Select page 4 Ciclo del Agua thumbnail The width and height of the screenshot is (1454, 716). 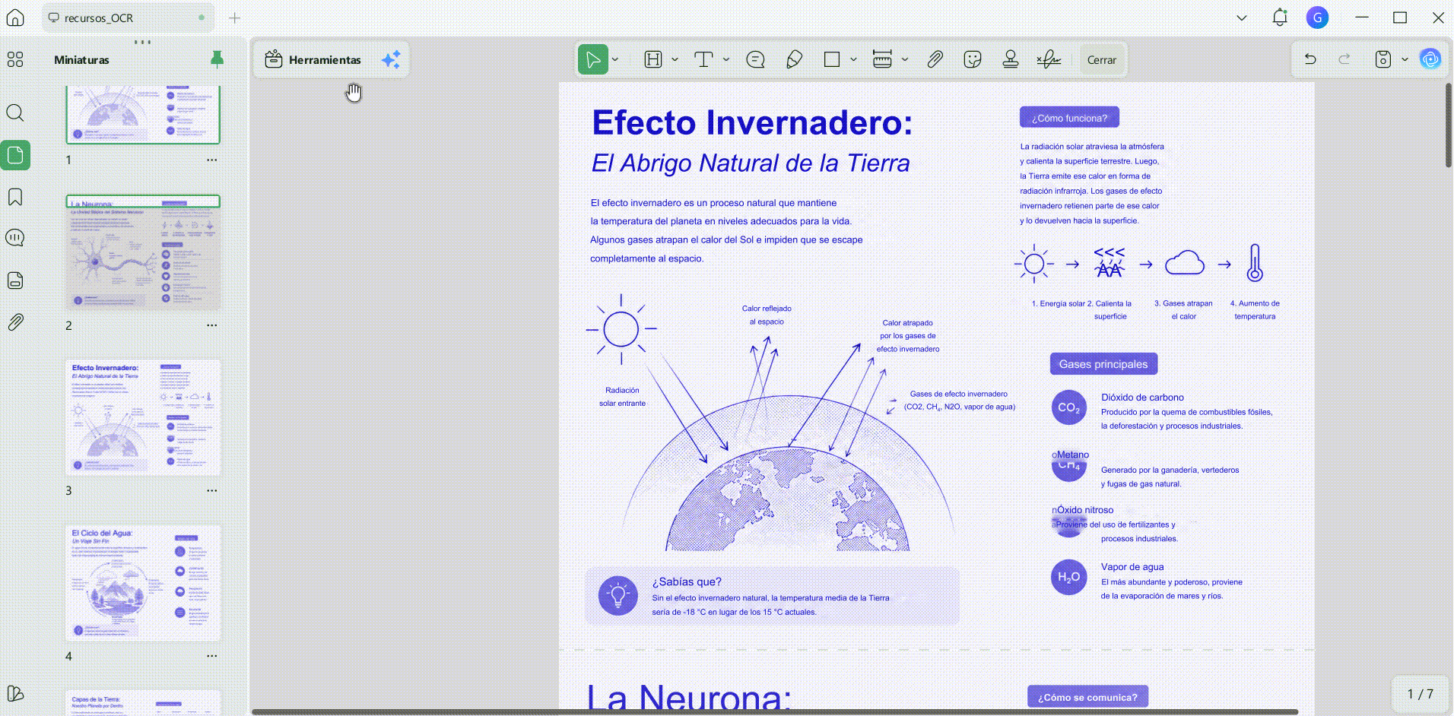pyautogui.click(x=143, y=583)
